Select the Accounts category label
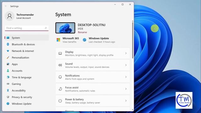 [x=17, y=71]
